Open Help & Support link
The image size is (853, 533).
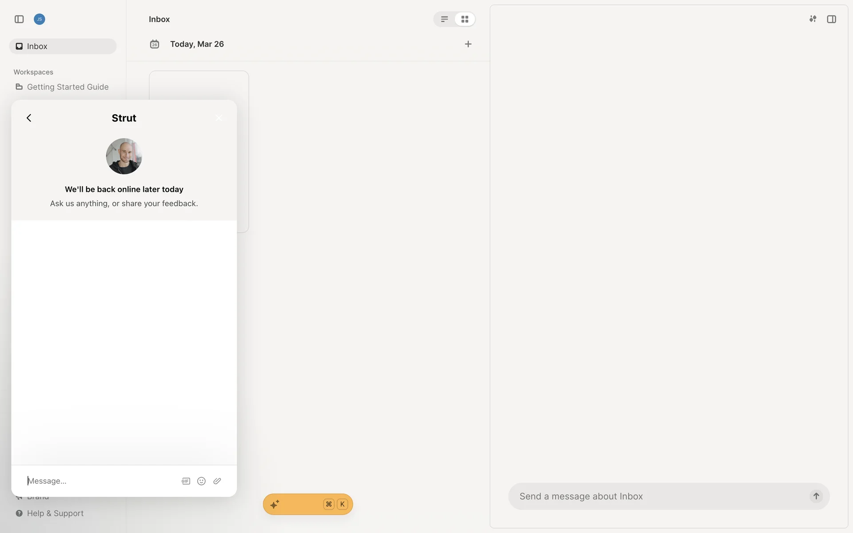(x=55, y=513)
